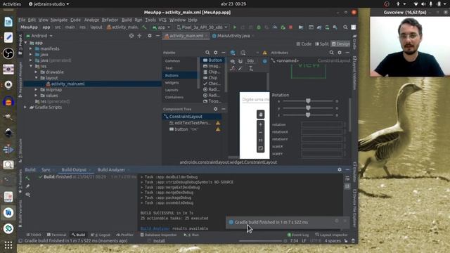Expand the java folder arrow
Screen dimensions: 450x253
31,54
